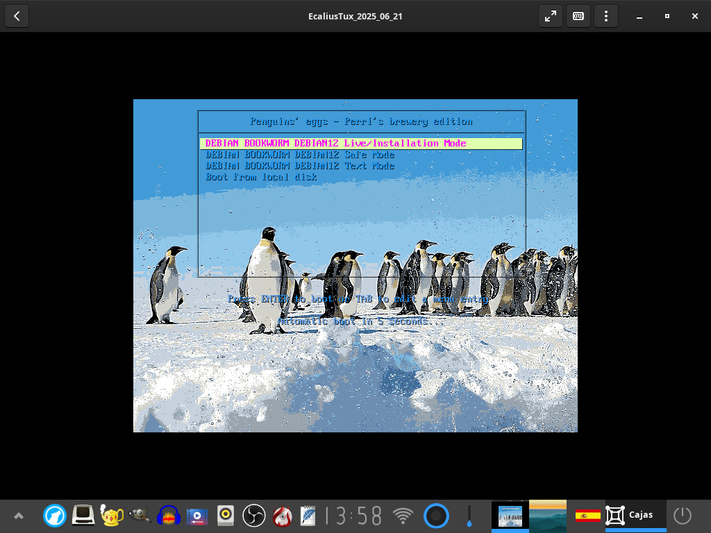The width and height of the screenshot is (711, 533).
Task: Adjust the vertical volume slider in panel
Action: [469, 516]
